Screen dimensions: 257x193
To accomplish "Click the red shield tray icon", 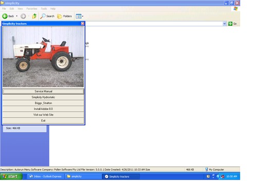I will (223, 177).
